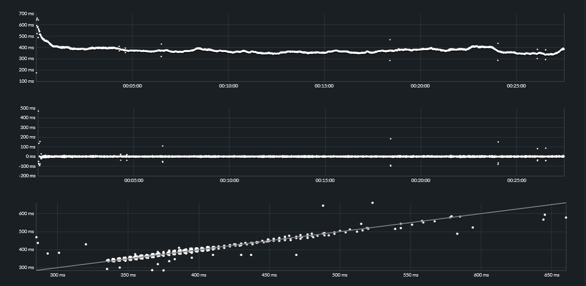Image resolution: width=586 pixels, height=286 pixels.
Task: Select the "-200 ms" y-axis label
Action: (x=27, y=175)
